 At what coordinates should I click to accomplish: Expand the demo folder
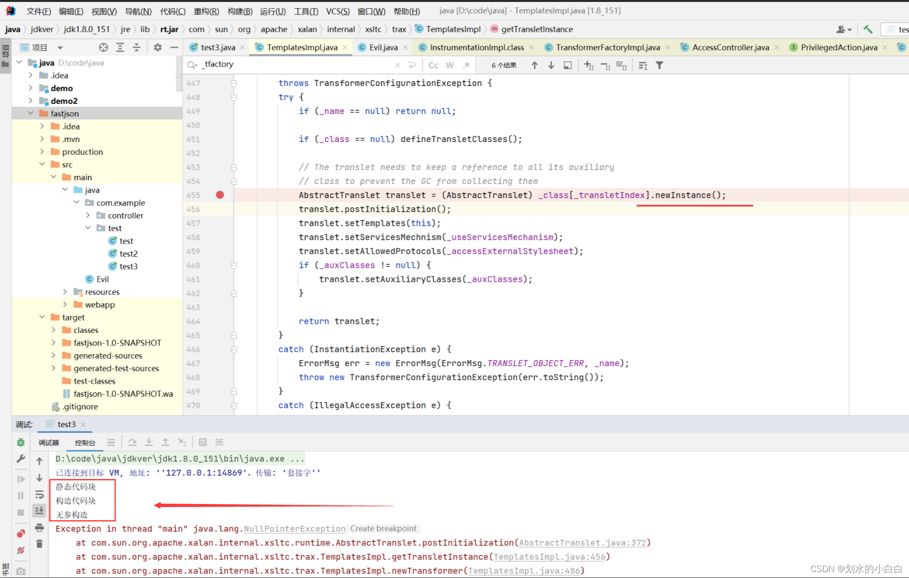click(x=30, y=88)
